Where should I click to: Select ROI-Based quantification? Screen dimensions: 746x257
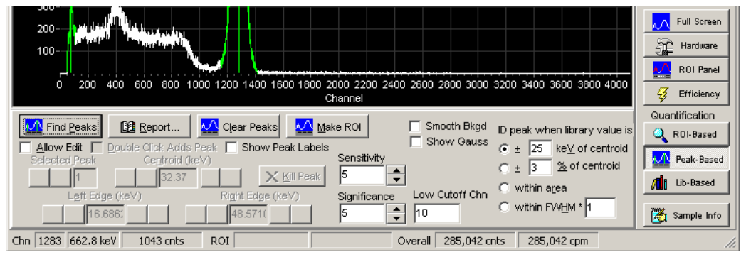[686, 134]
